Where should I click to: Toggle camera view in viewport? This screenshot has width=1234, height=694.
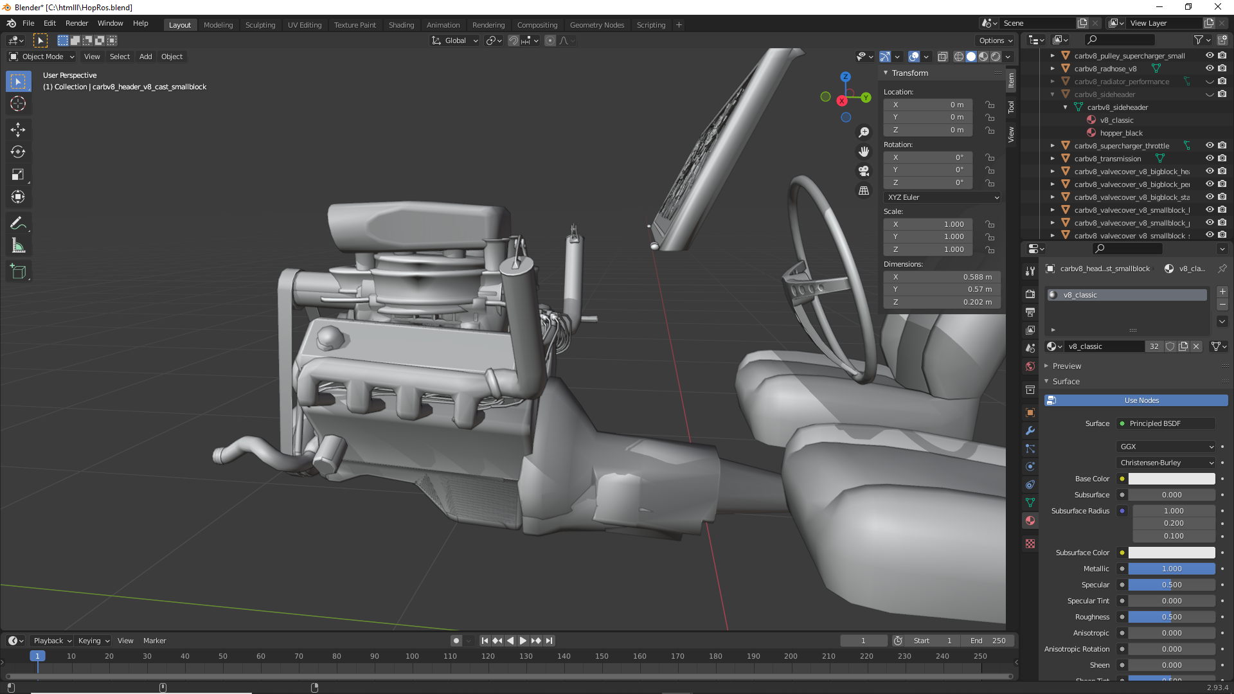[x=864, y=171]
